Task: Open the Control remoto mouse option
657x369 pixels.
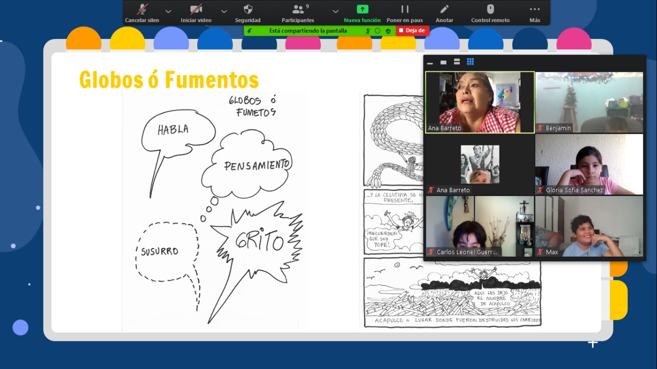Action: 490,13
